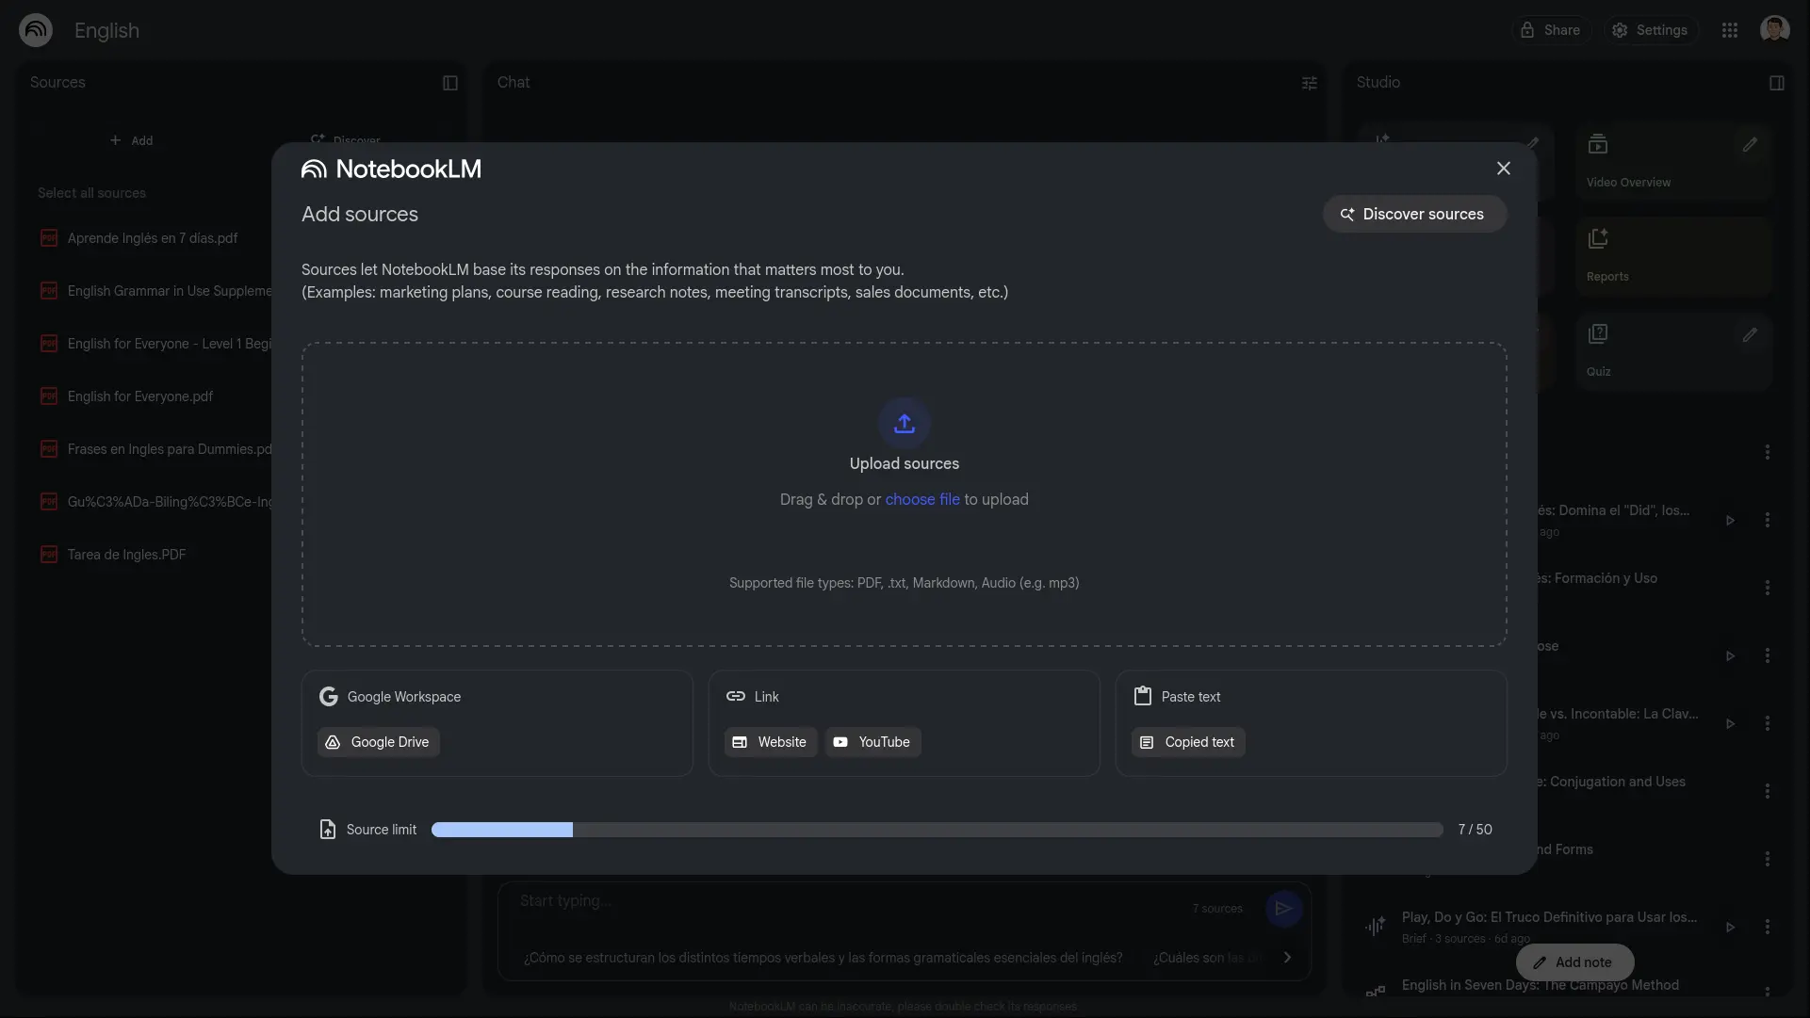Collapse the Studio panel

(x=1777, y=83)
